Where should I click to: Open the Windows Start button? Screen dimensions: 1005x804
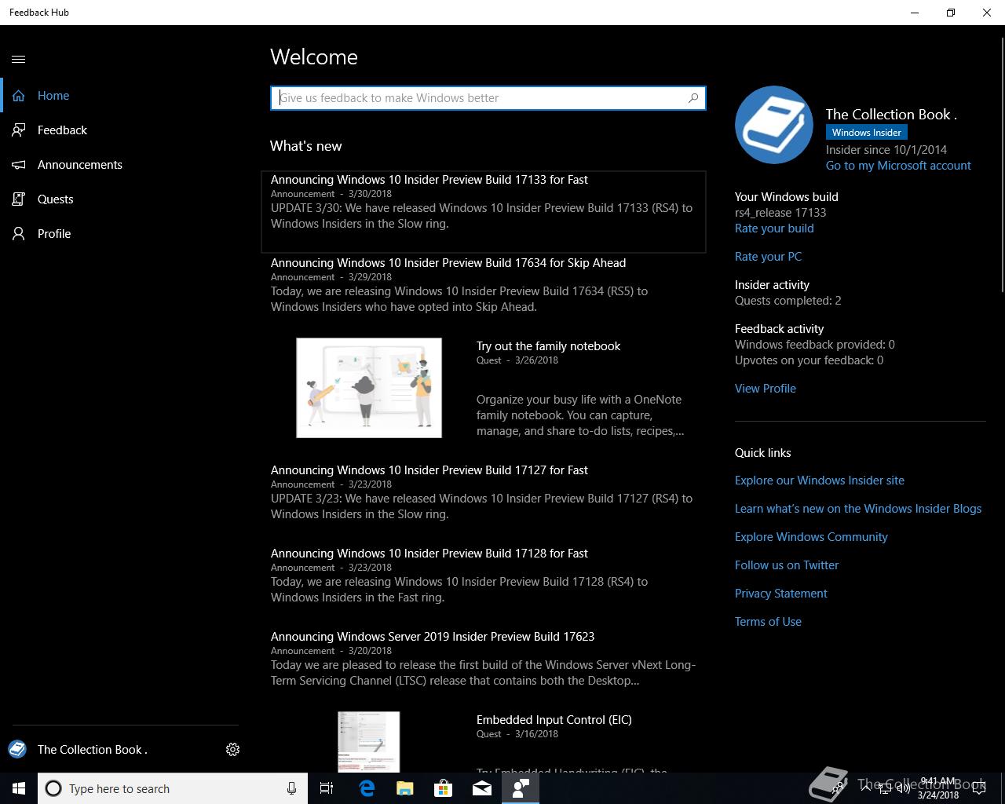19,788
